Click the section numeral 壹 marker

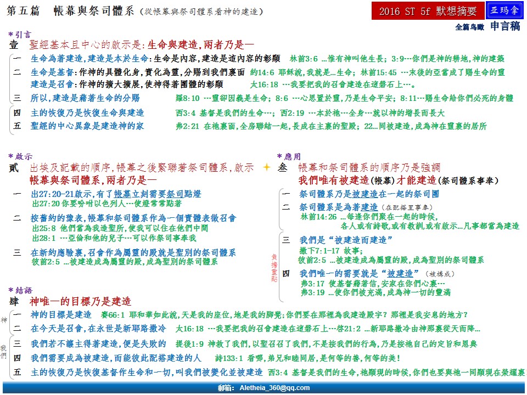[x=14, y=45]
